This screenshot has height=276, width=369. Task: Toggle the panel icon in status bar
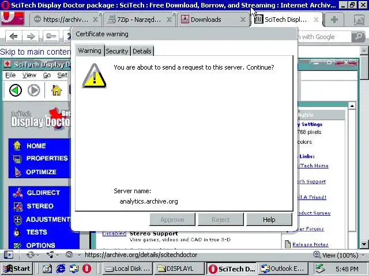(x=9, y=255)
